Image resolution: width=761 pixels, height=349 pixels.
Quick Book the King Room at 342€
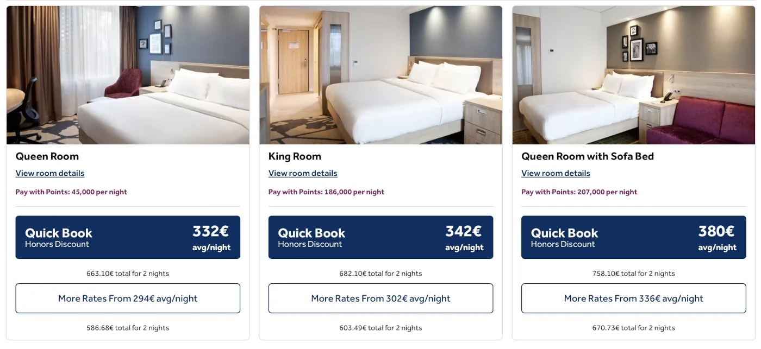[380, 237]
